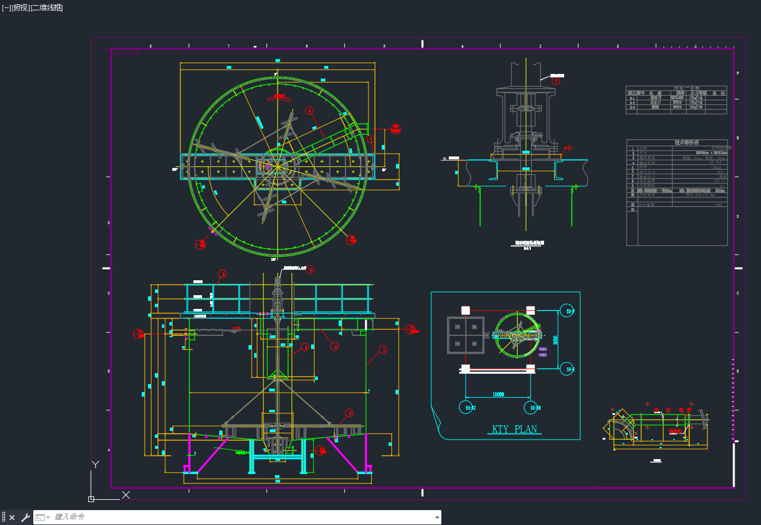Expand the command line history arrow

(x=437, y=517)
